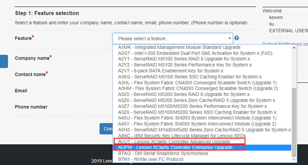Click the blue help question mark icon
308x165 pixels.
237,38
